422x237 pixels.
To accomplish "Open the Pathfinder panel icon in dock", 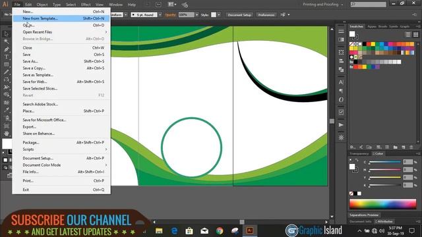I will pyautogui.click(x=341, y=70).
